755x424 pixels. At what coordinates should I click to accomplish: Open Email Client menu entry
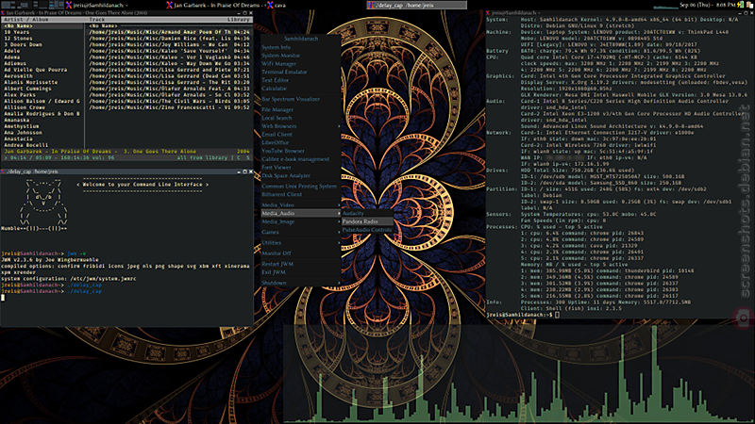point(300,134)
